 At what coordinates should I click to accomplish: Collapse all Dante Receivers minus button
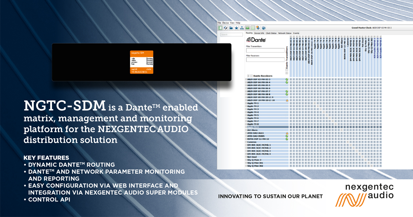[251, 76]
